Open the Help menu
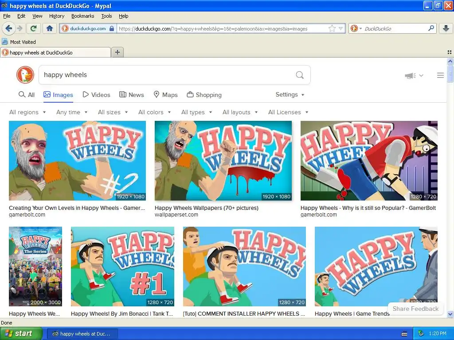Viewport: 454px width, 340px height. (x=123, y=16)
